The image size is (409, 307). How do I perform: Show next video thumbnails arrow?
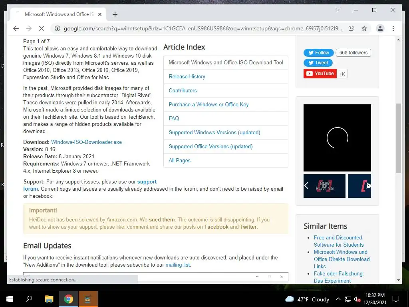click(x=368, y=185)
